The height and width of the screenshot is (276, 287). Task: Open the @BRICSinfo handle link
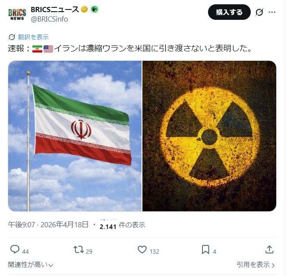[x=50, y=19]
